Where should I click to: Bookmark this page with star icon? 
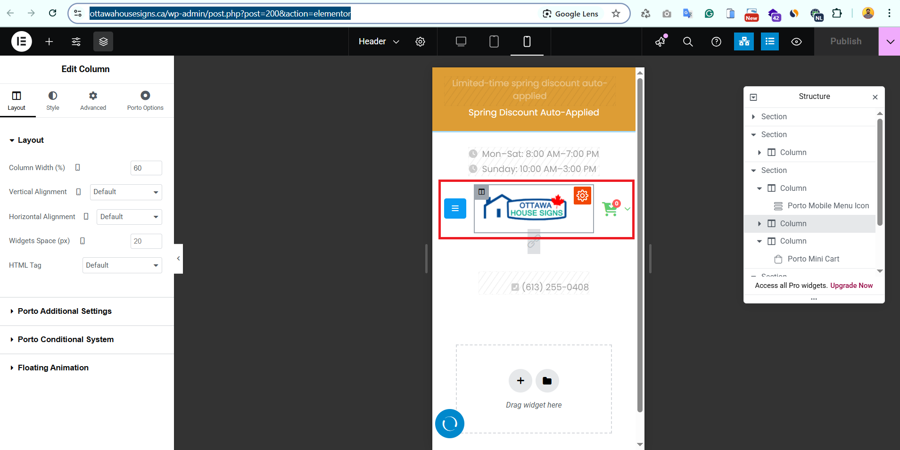click(x=616, y=14)
